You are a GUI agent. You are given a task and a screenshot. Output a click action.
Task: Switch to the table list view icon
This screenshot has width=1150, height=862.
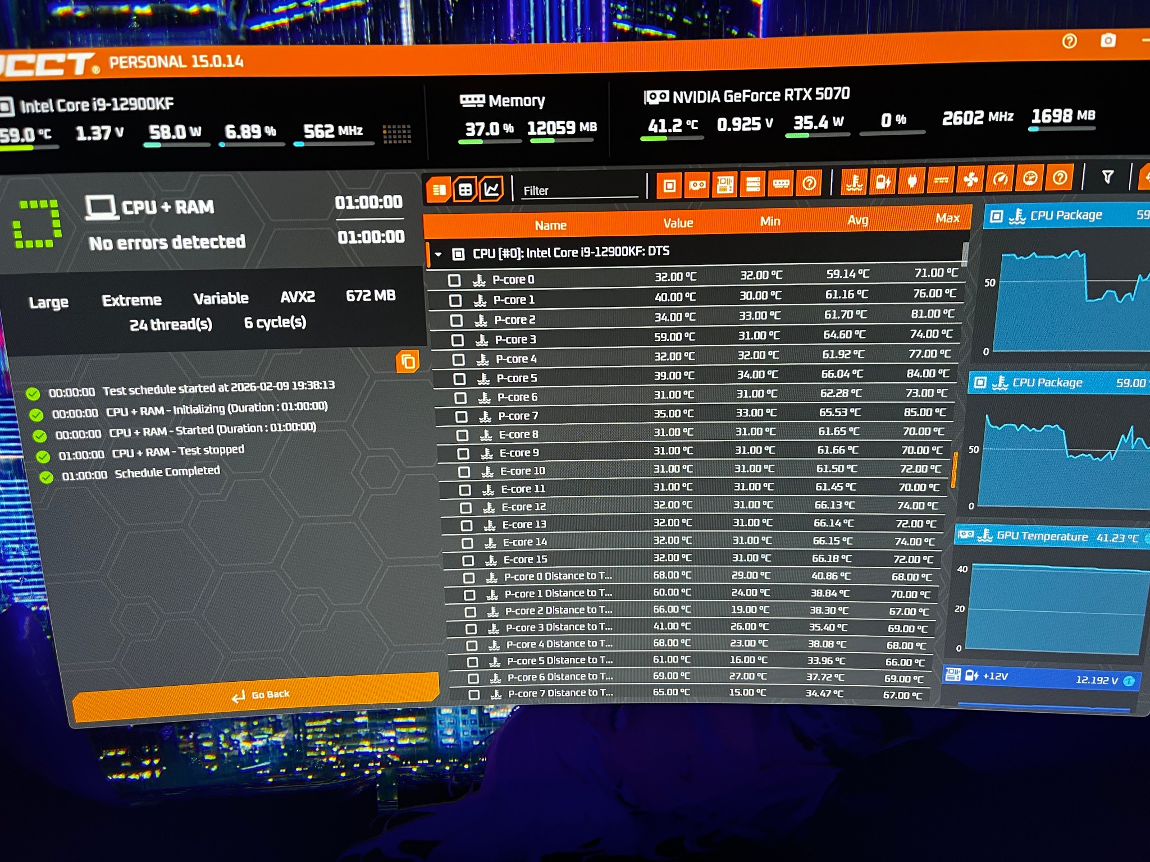click(x=439, y=190)
